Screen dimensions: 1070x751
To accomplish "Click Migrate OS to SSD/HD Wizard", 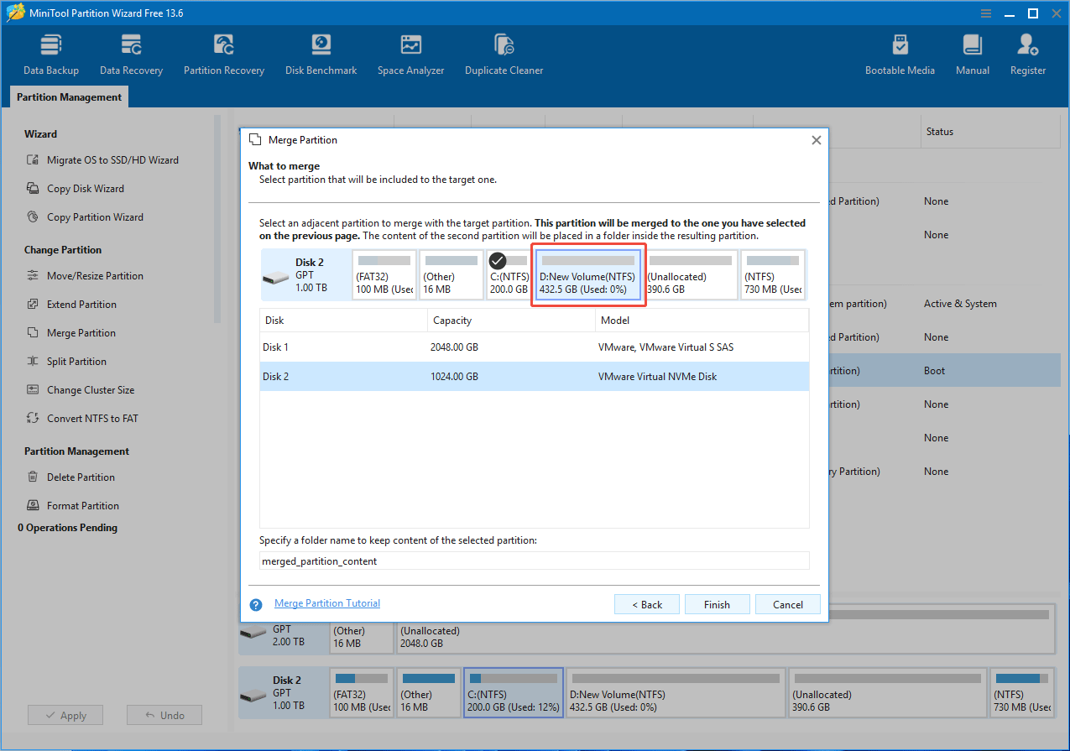I will point(102,160).
